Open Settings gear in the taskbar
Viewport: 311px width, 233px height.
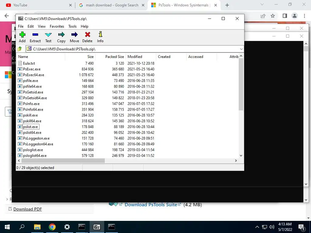coord(67,227)
